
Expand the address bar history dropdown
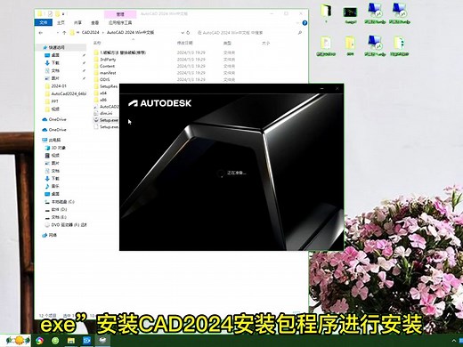point(183,33)
